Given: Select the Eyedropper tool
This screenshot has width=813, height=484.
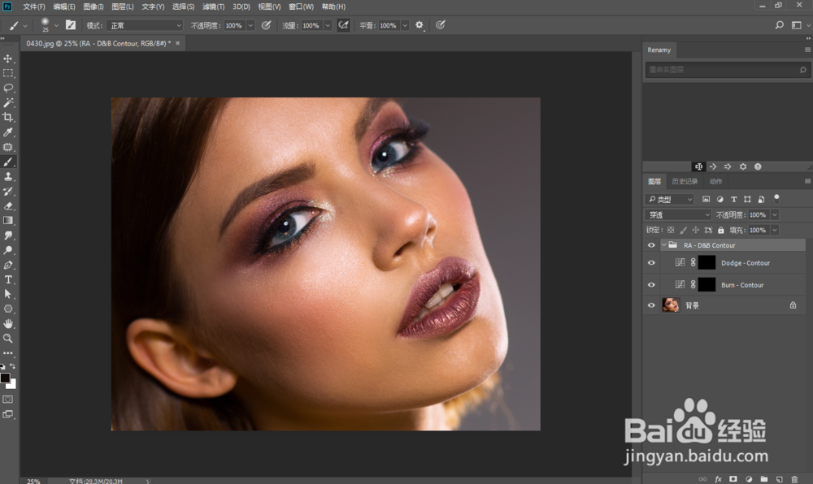Looking at the screenshot, I should 8,132.
